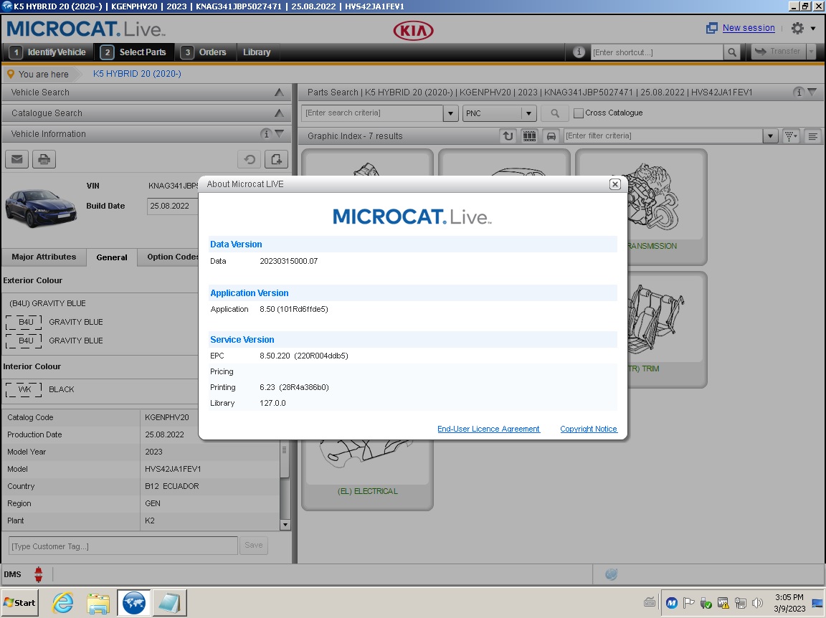Click the info icon beside shortcut field
The image size is (826, 618).
(579, 52)
